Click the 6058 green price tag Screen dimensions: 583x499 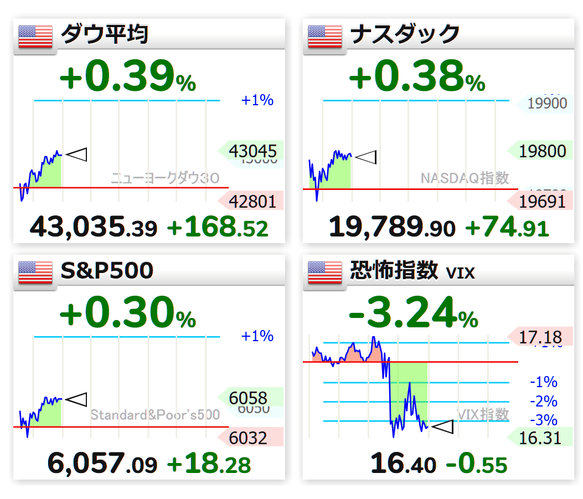251,398
